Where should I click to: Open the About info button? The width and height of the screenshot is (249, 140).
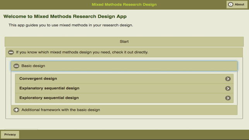(x=237, y=4)
